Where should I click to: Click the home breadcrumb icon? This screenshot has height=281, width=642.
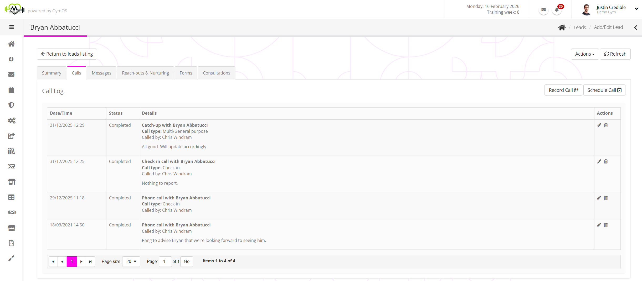(562, 28)
